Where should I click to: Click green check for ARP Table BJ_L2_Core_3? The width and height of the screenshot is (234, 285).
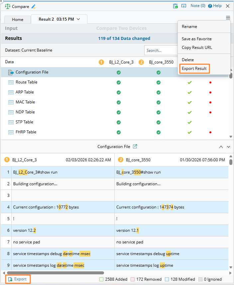(119, 92)
